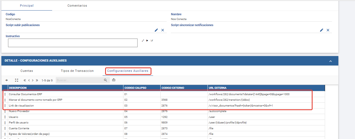Select cell Perfil de usuario
The image size is (355, 139).
65,123
